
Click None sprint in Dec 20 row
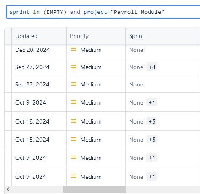[x=136, y=50]
